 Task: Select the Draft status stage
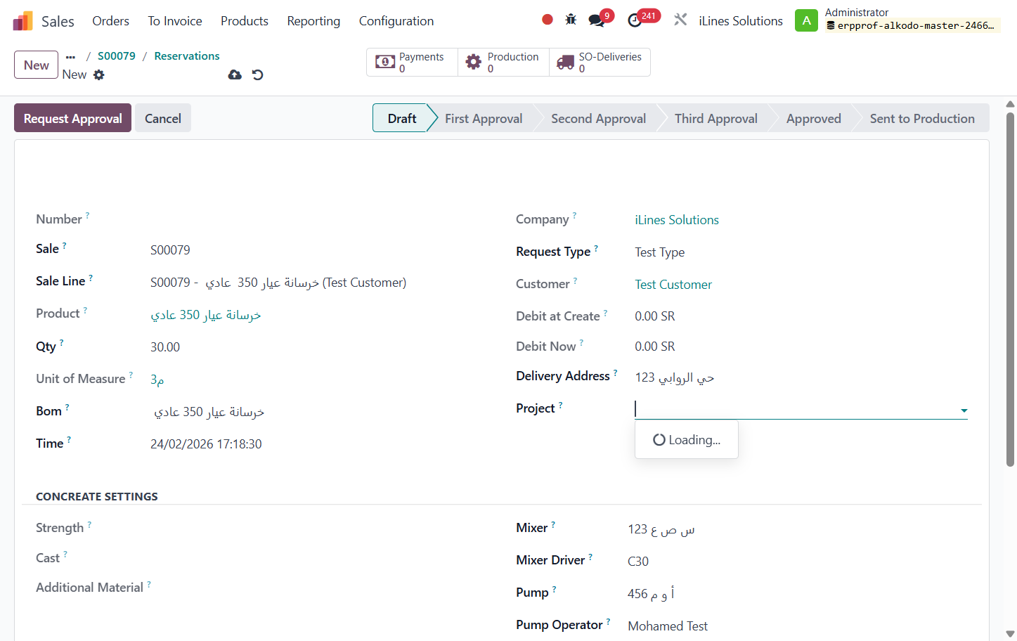[x=402, y=118]
